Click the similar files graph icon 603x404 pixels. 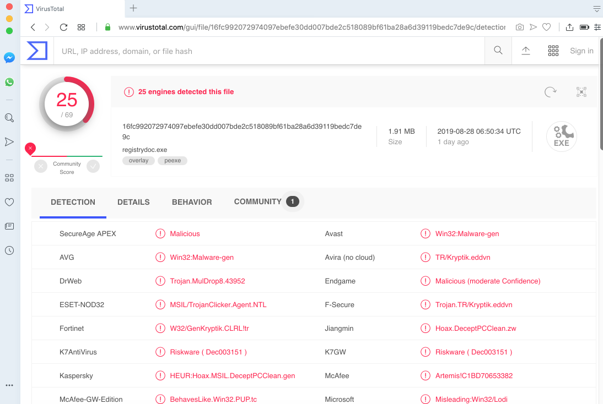click(x=581, y=92)
